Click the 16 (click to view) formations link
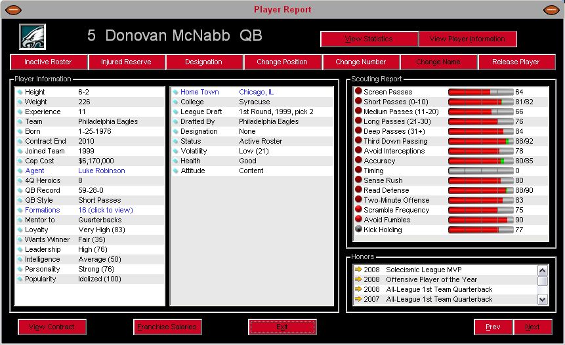Viewport: 565px width, 345px height. click(x=105, y=210)
